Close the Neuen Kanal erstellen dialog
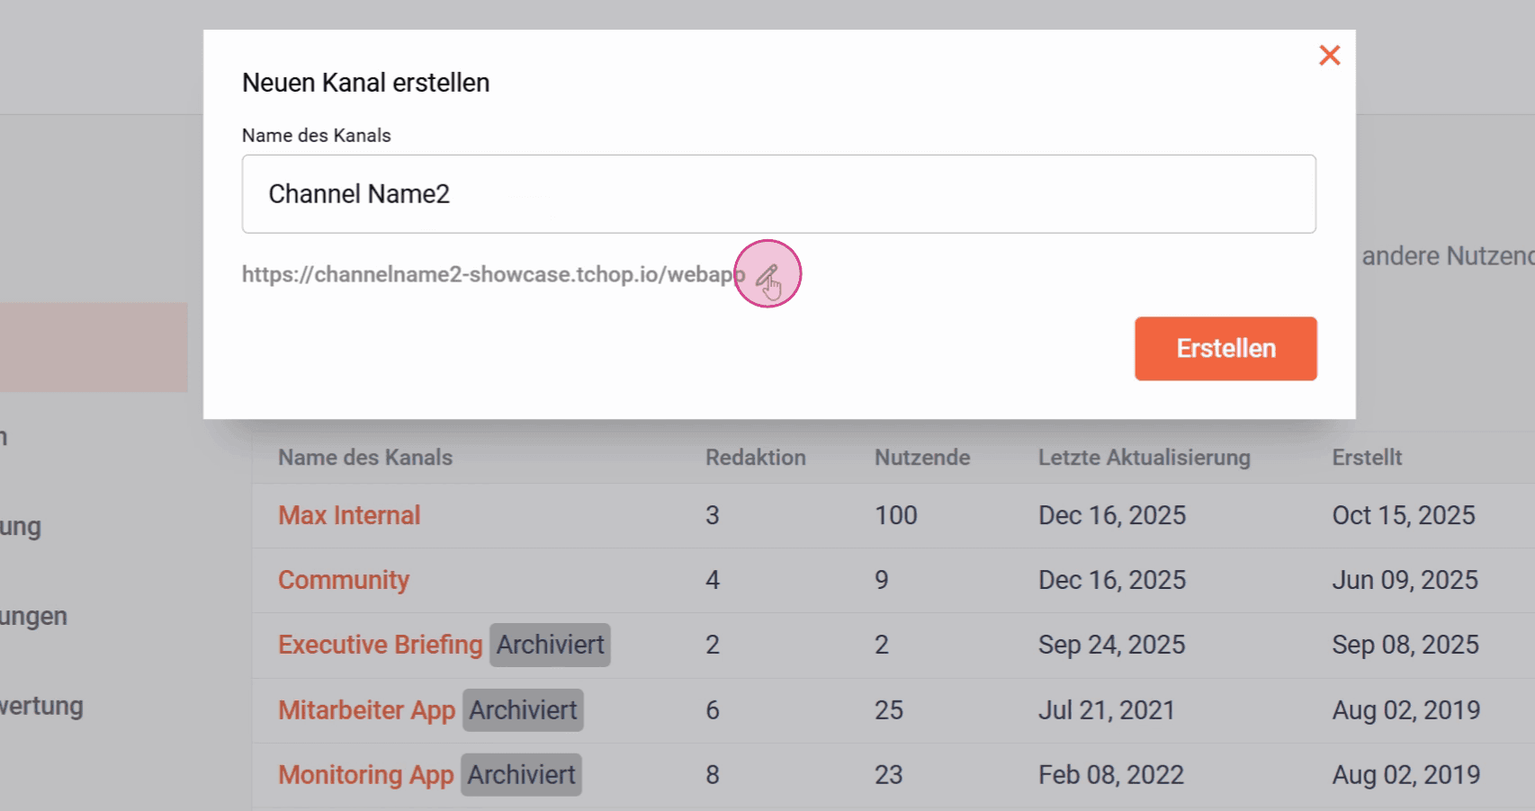The height and width of the screenshot is (811, 1535). point(1329,56)
